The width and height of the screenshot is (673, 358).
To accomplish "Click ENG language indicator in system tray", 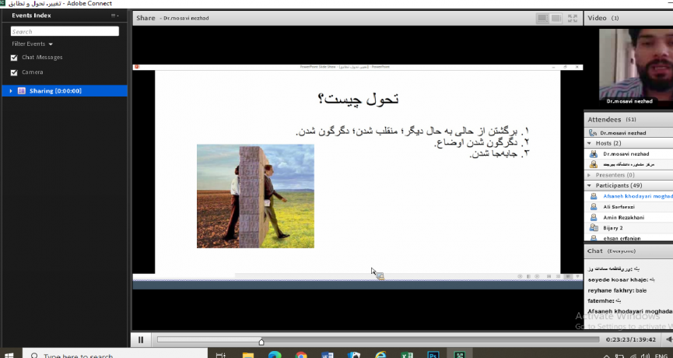I will point(661,356).
